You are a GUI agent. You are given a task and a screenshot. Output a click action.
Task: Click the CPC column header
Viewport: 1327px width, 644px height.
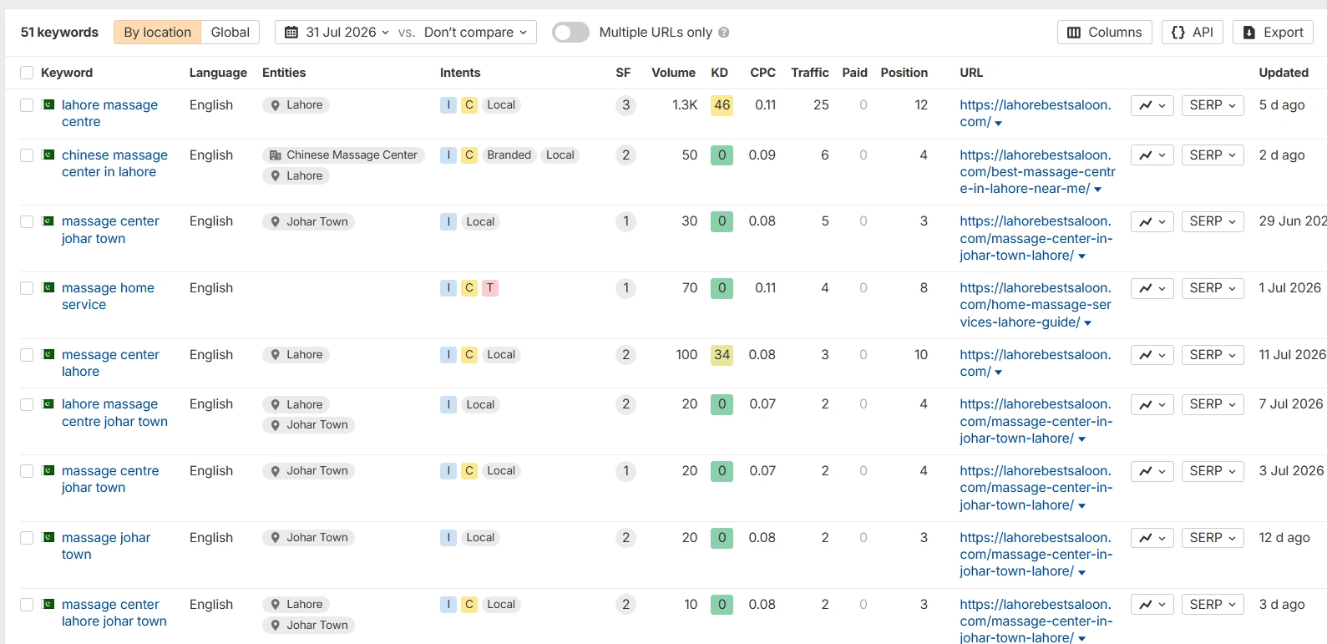point(762,73)
